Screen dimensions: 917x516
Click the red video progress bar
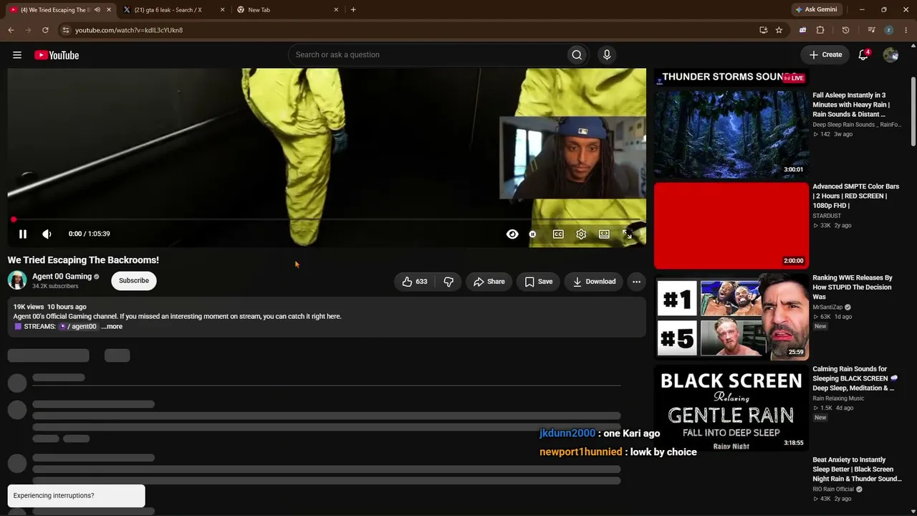tap(327, 219)
